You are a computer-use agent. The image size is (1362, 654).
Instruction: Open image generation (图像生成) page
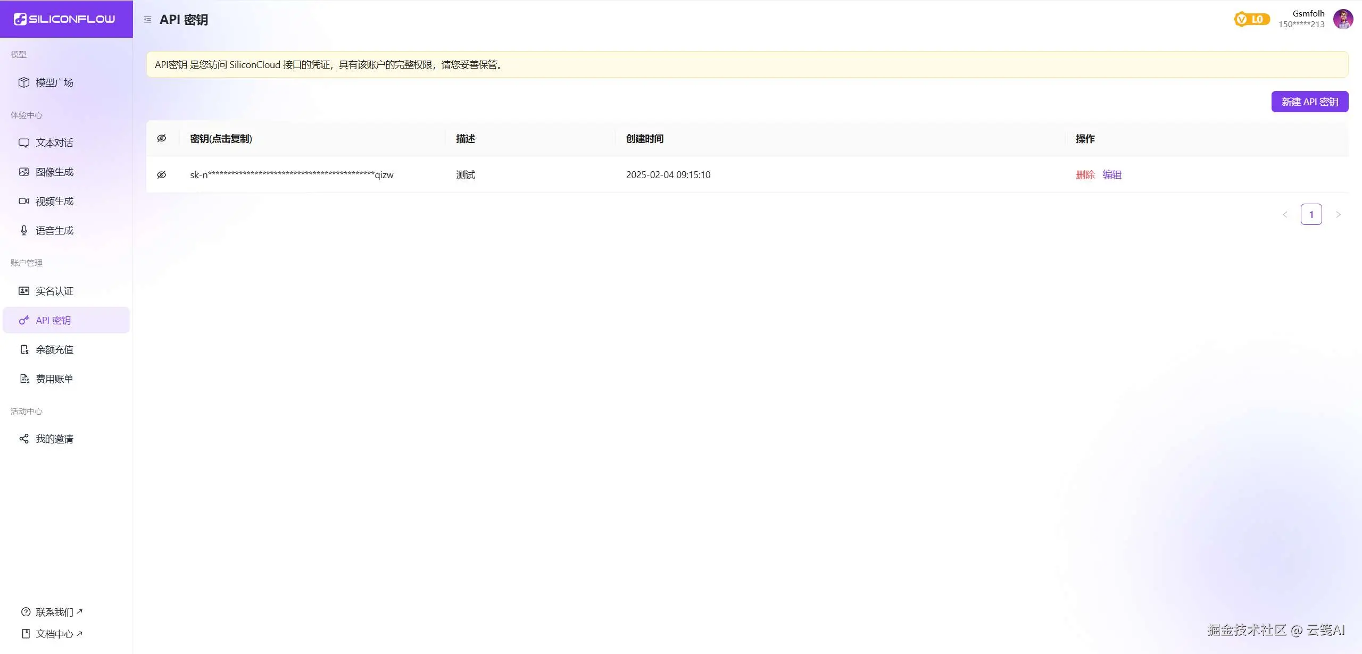tap(54, 172)
